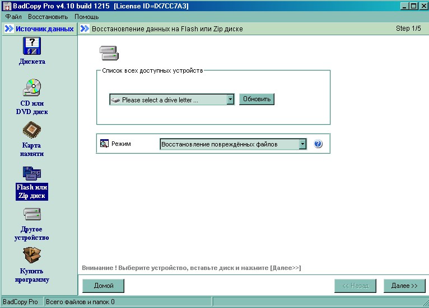Screen dimensions: 429x308
Task: Click the 'Please select a drive letter' combo box
Action: tap(172, 99)
